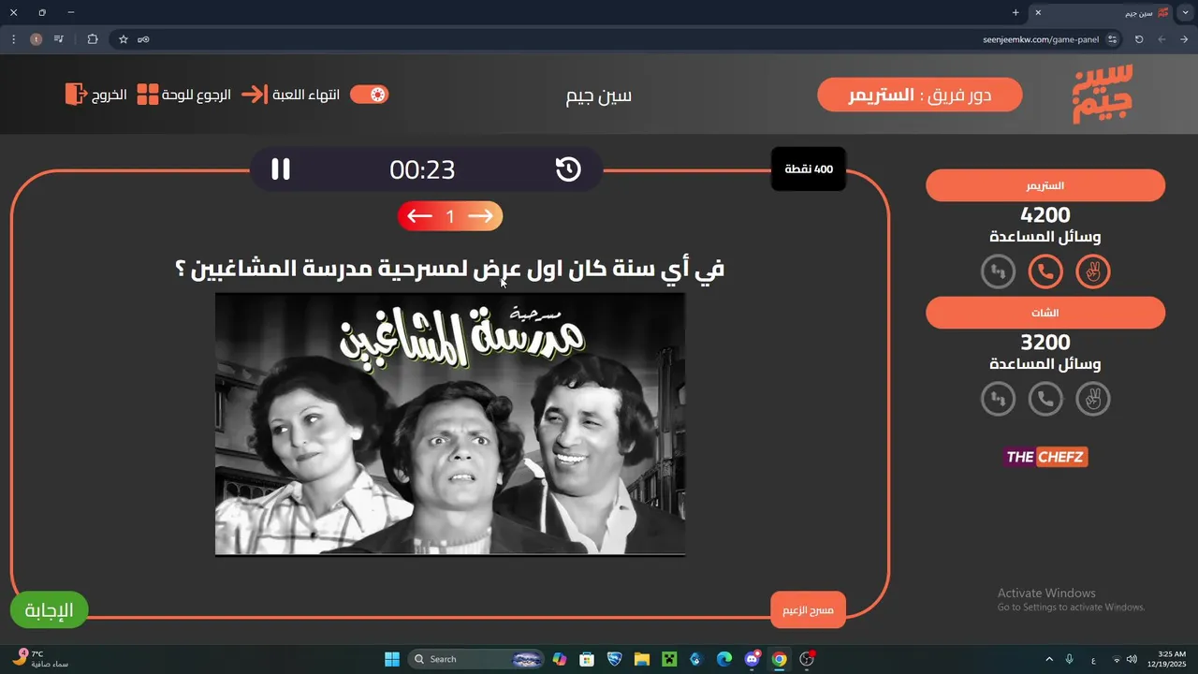Click the 00:23 timer display
The image size is (1198, 674).
(x=422, y=169)
